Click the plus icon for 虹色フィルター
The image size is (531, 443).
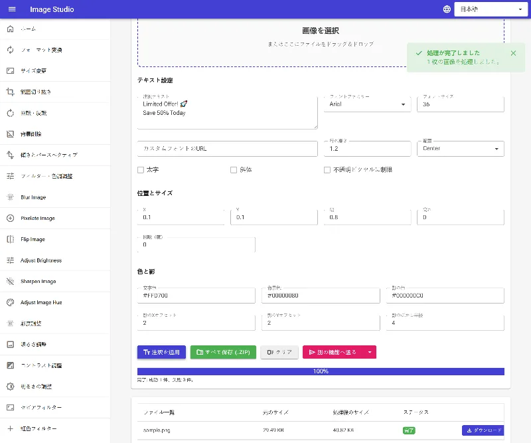click(x=11, y=428)
